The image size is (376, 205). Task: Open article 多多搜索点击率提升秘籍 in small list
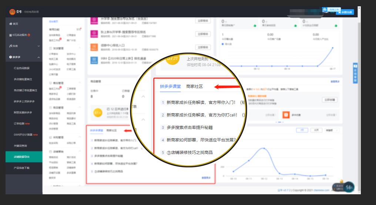(x=108, y=156)
